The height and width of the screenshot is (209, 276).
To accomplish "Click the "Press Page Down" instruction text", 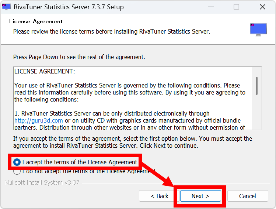I will click(x=79, y=57).
